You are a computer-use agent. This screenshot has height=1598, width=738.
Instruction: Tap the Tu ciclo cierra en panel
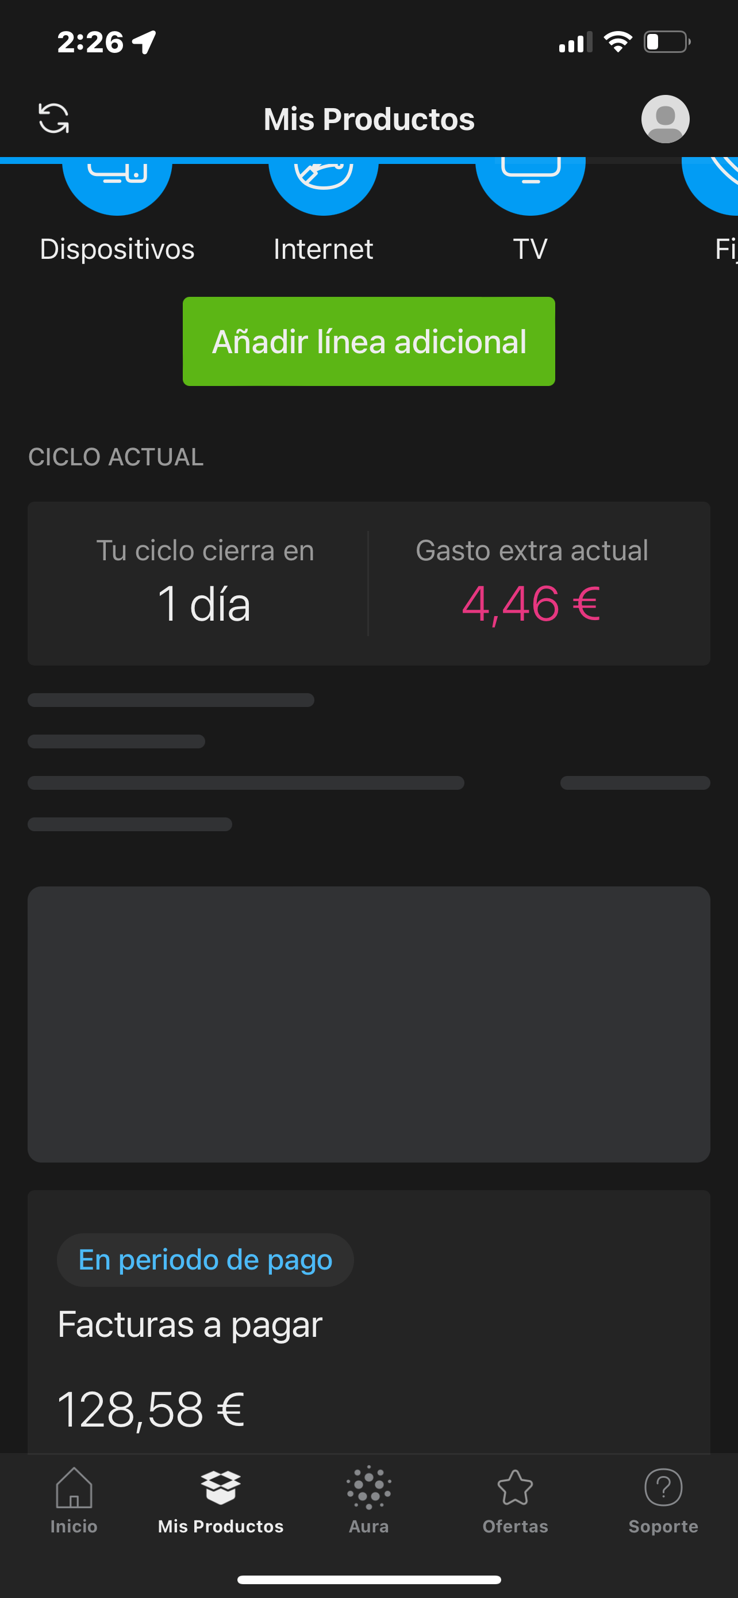point(205,584)
